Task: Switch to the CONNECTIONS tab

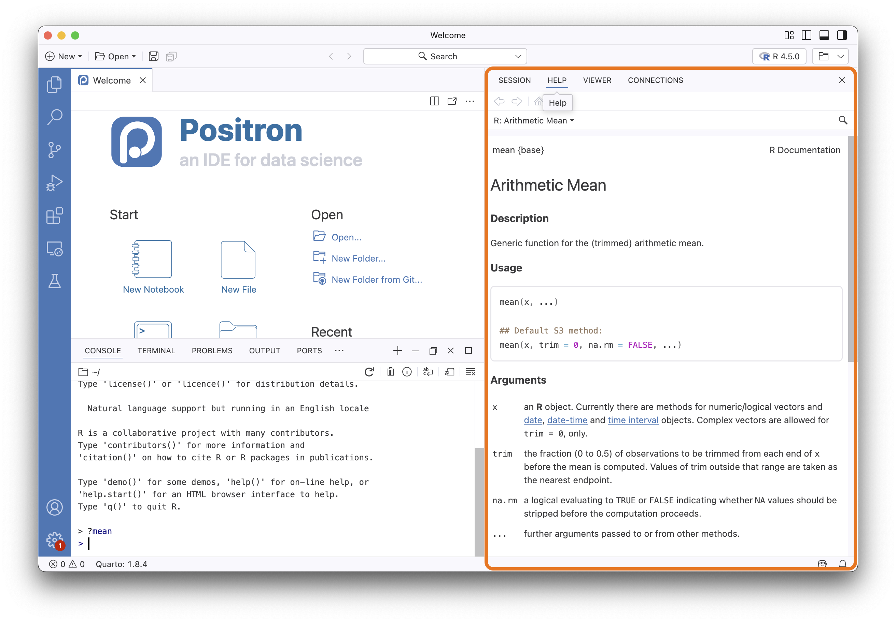Action: click(655, 80)
